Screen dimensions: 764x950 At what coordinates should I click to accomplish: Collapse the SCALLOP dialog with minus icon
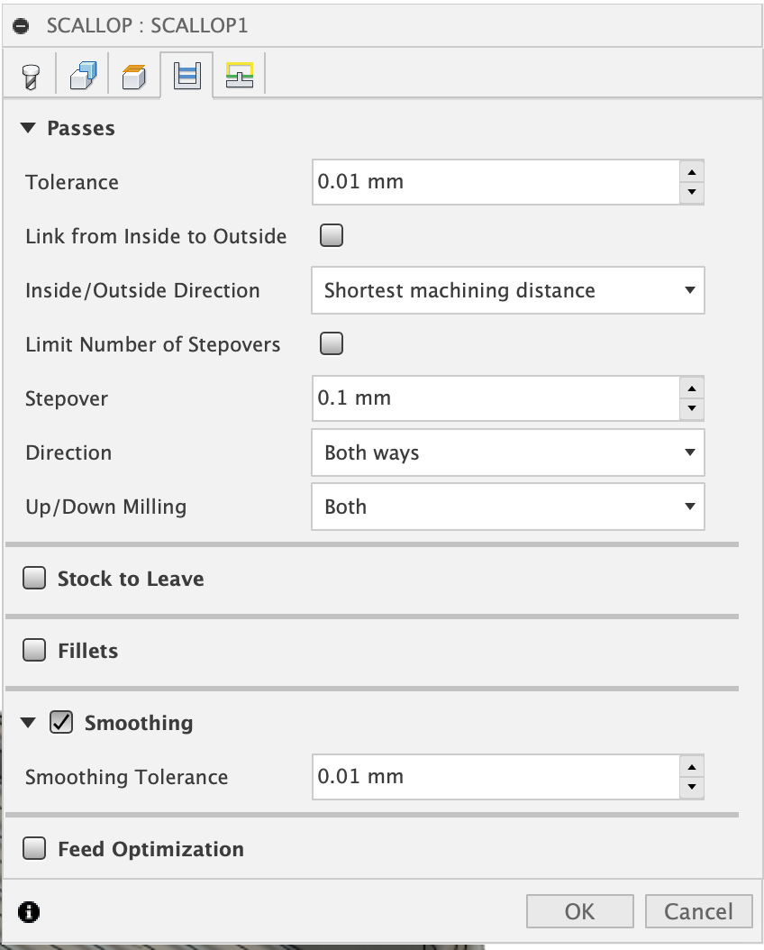pyautogui.click(x=22, y=25)
